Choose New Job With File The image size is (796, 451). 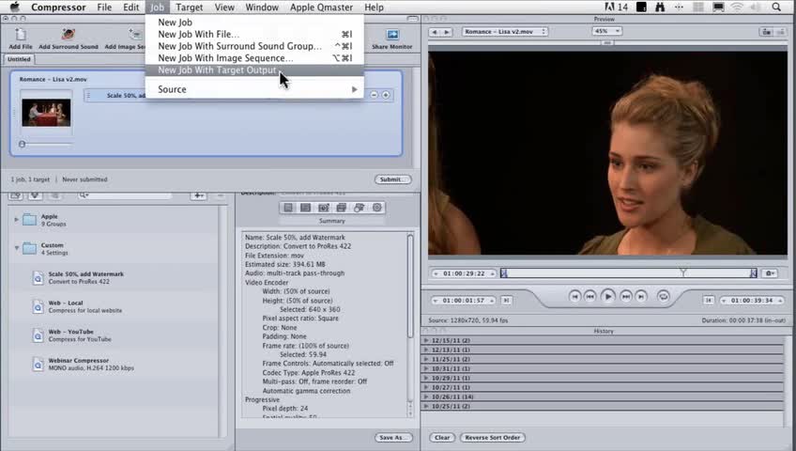tap(254, 34)
